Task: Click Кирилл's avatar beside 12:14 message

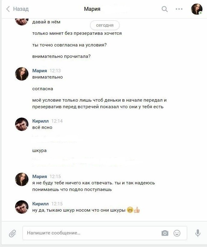Action: coord(22,124)
